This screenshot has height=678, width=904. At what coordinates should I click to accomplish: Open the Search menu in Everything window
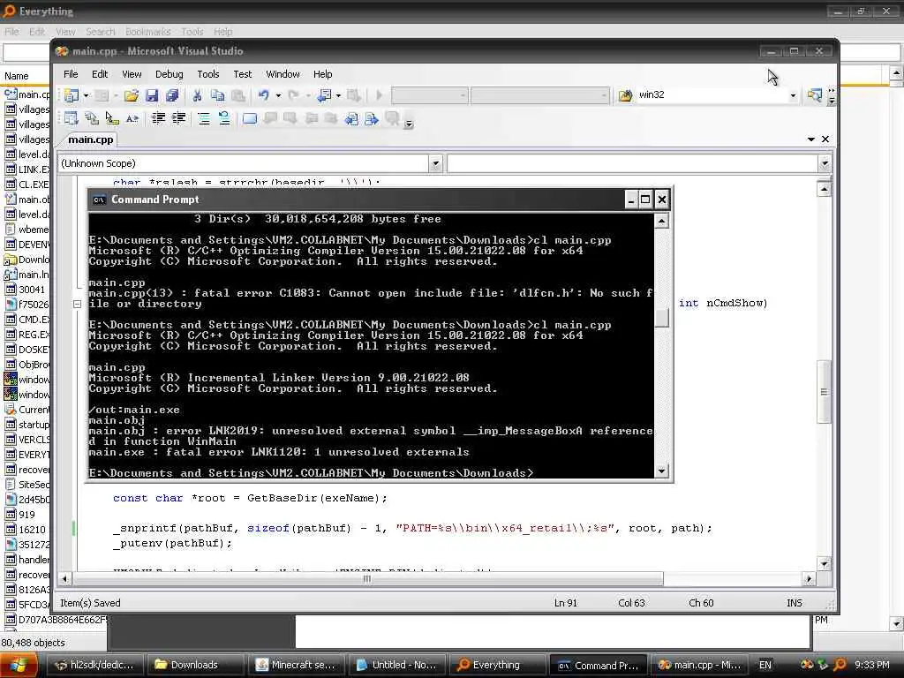[x=101, y=32]
